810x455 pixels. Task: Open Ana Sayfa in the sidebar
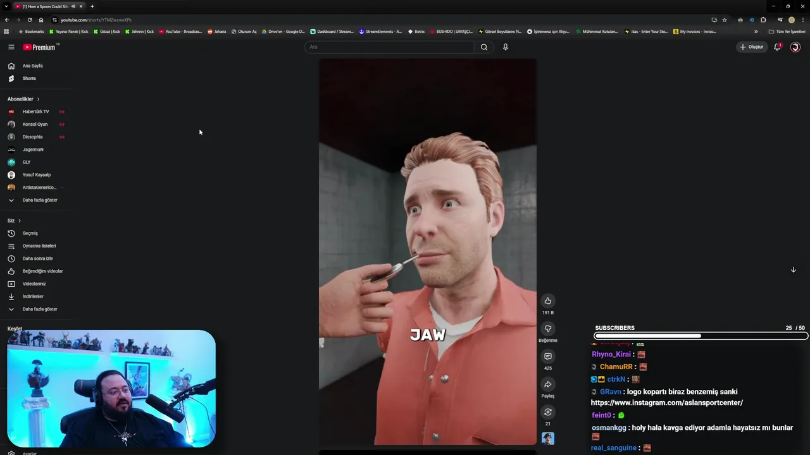point(33,66)
